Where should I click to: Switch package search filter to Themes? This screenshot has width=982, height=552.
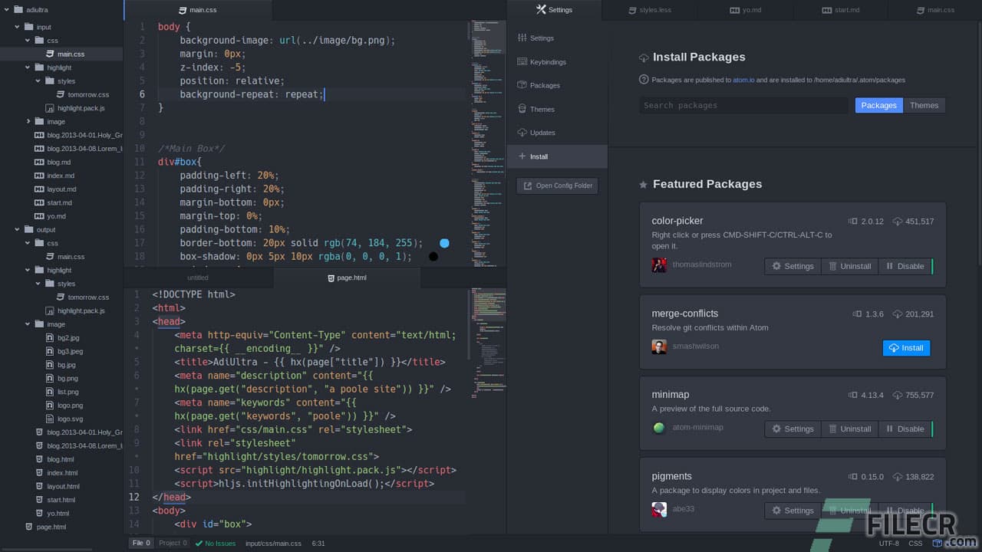924,105
